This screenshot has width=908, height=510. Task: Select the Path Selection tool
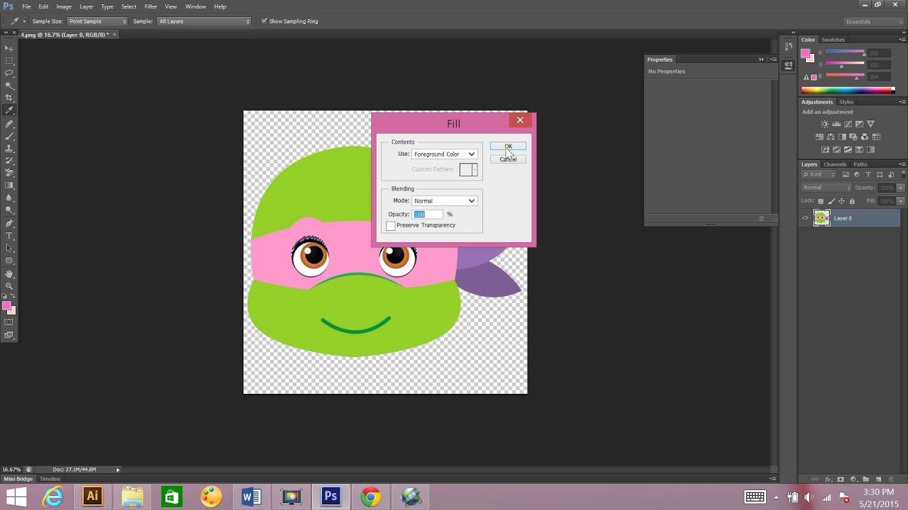pos(9,248)
